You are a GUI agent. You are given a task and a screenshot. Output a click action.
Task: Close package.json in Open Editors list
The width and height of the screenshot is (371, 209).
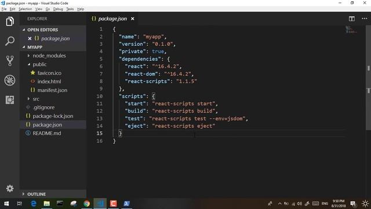point(30,38)
